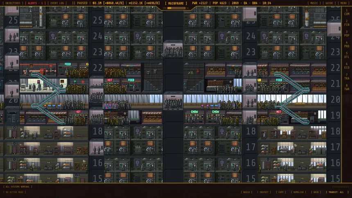352x198 pixels.
Task: Select the elevator car on right shaft floor 22
Action: coord(249,70)
